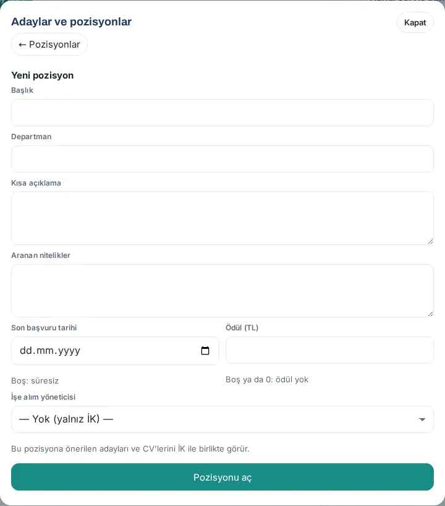Submit with the Pozisyonu aç button
445x506 pixels.
[x=222, y=477]
